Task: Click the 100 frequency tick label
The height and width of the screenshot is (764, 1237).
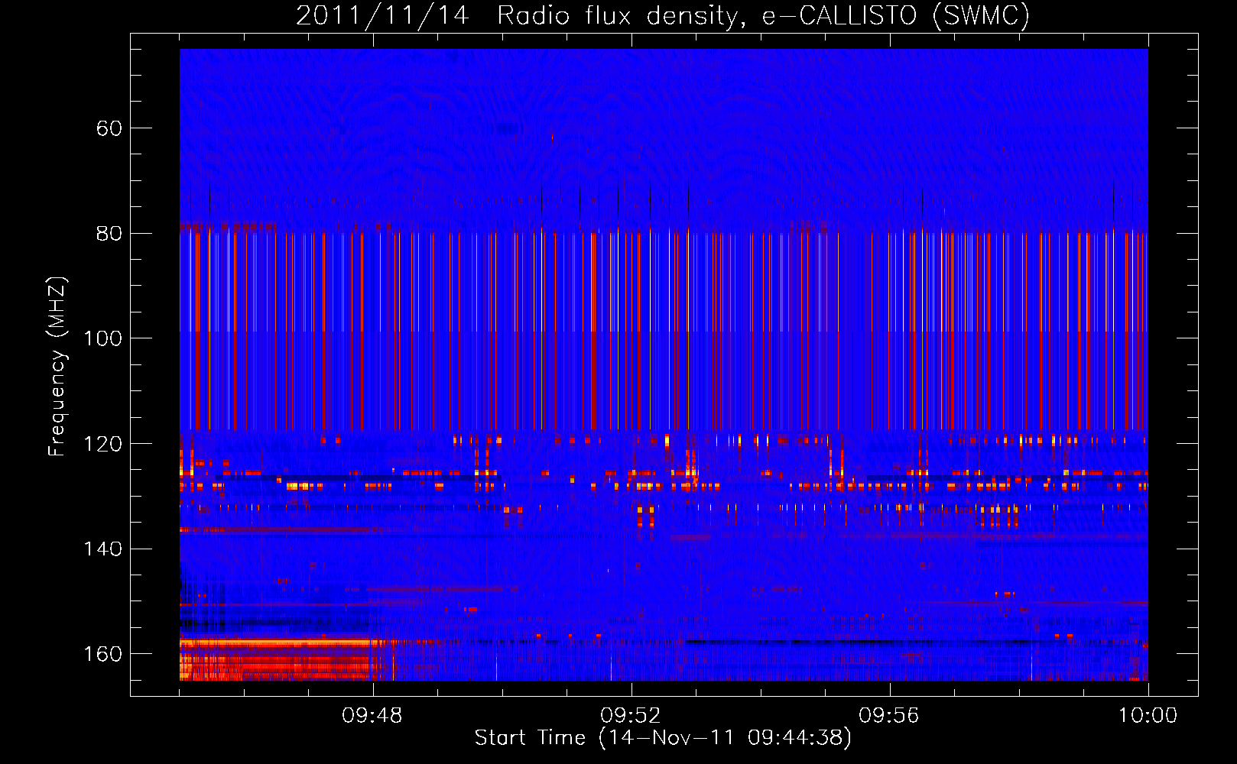Action: coord(102,338)
